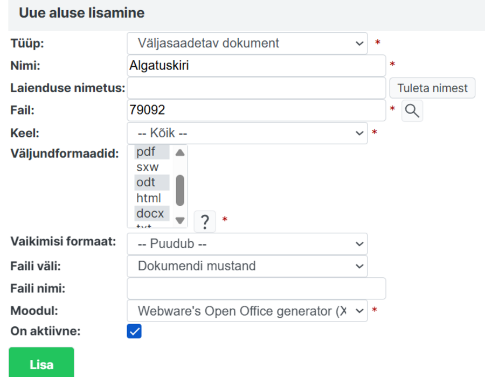The height and width of the screenshot is (377, 485).
Task: Click the format list scroll down arrow
Action: pos(180,220)
